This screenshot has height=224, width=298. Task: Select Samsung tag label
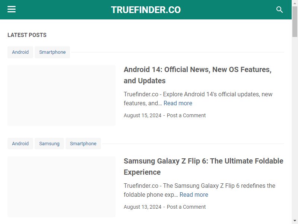49,144
